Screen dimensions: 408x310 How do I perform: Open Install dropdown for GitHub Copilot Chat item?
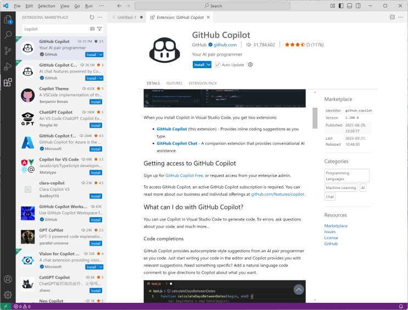101,78
